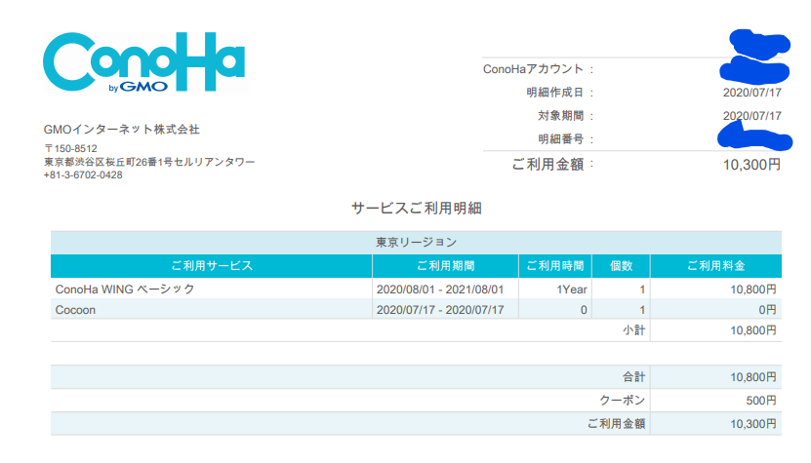
Task: Select the date beside 明細作成日
Action: [752, 93]
